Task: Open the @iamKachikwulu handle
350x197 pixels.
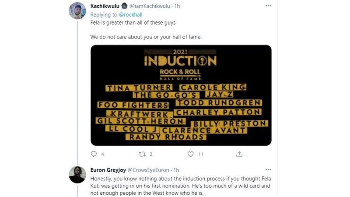Action: pyautogui.click(x=148, y=6)
